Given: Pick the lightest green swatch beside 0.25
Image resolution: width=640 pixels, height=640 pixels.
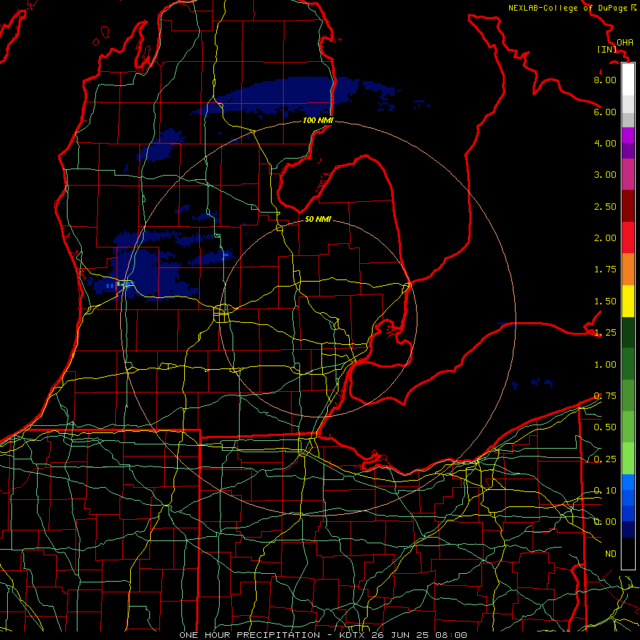Looking at the screenshot, I should coord(628,459).
